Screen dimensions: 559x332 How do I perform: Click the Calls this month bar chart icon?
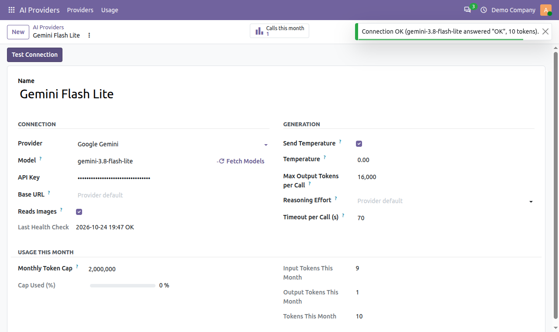(259, 31)
